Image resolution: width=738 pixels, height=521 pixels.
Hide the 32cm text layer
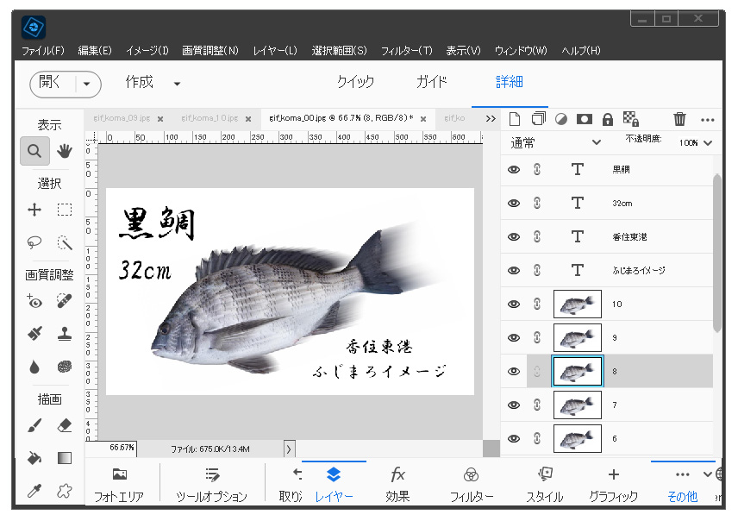(514, 204)
